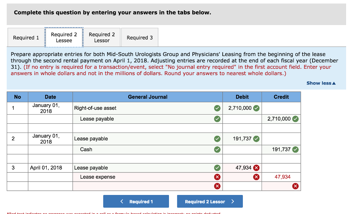Open the account dropdown showing Lease expense

(x=141, y=177)
